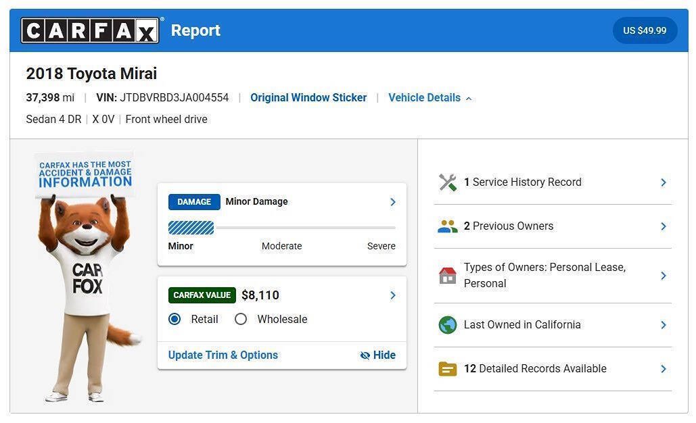The width and height of the screenshot is (696, 423).
Task: Click the Severe severity label
Action: point(381,246)
